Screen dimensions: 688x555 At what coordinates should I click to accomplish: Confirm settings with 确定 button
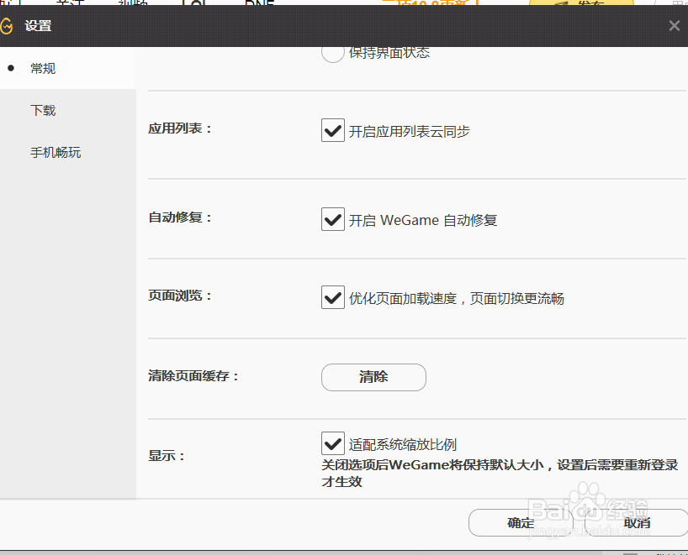(x=521, y=522)
